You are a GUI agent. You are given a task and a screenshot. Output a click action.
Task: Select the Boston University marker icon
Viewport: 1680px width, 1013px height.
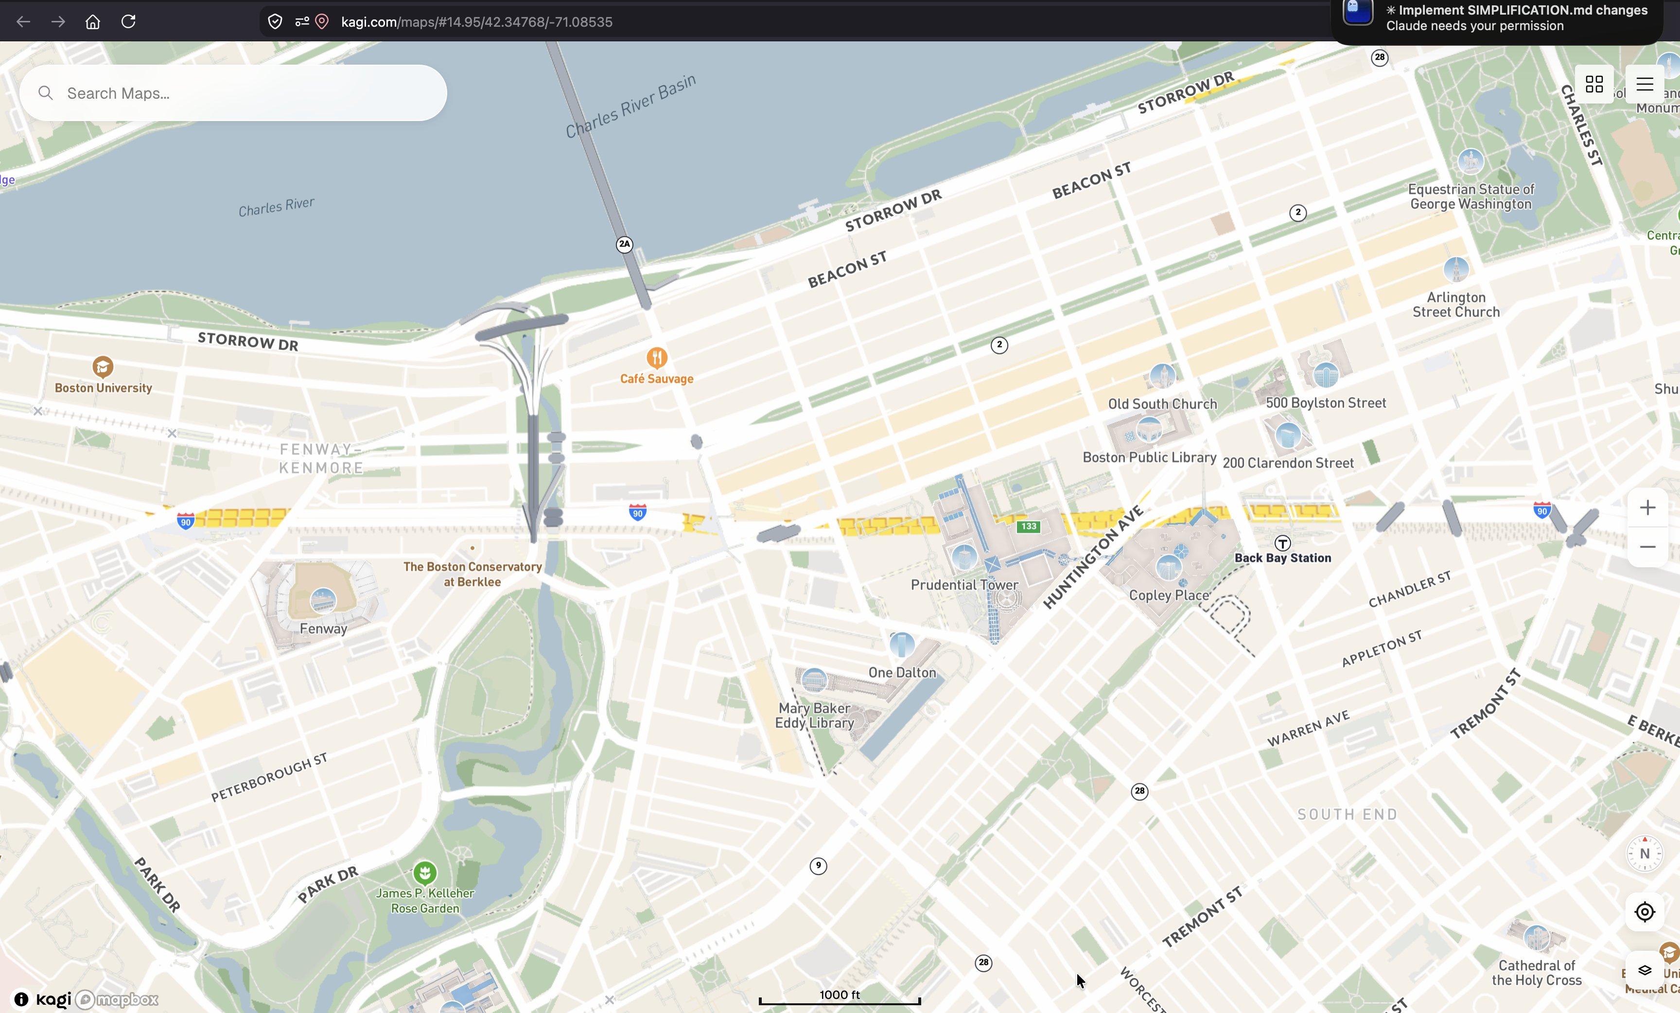click(103, 367)
